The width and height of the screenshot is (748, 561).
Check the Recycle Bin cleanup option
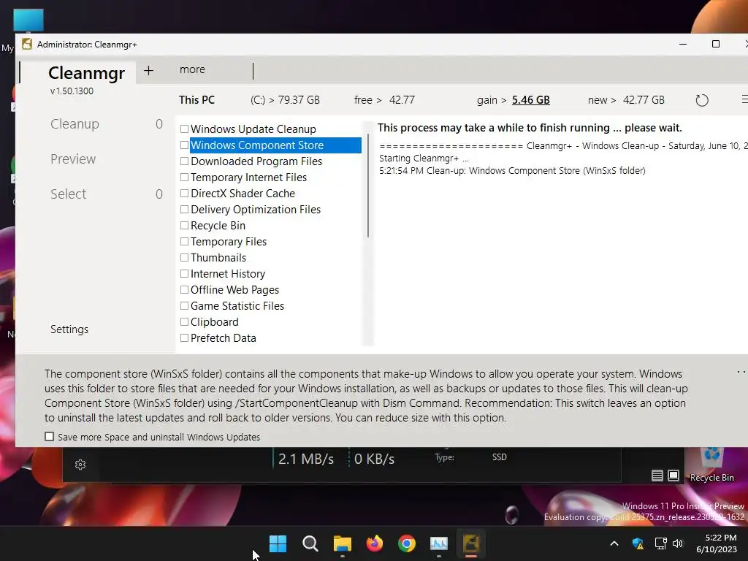(x=184, y=226)
